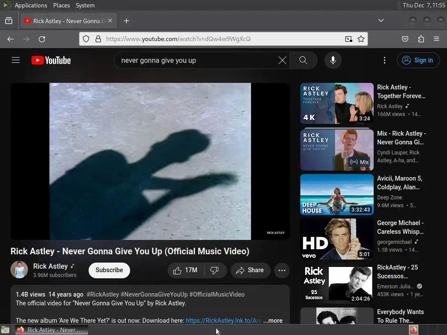447x335 pixels.
Task: Open Applications menu
Action: point(31,5)
